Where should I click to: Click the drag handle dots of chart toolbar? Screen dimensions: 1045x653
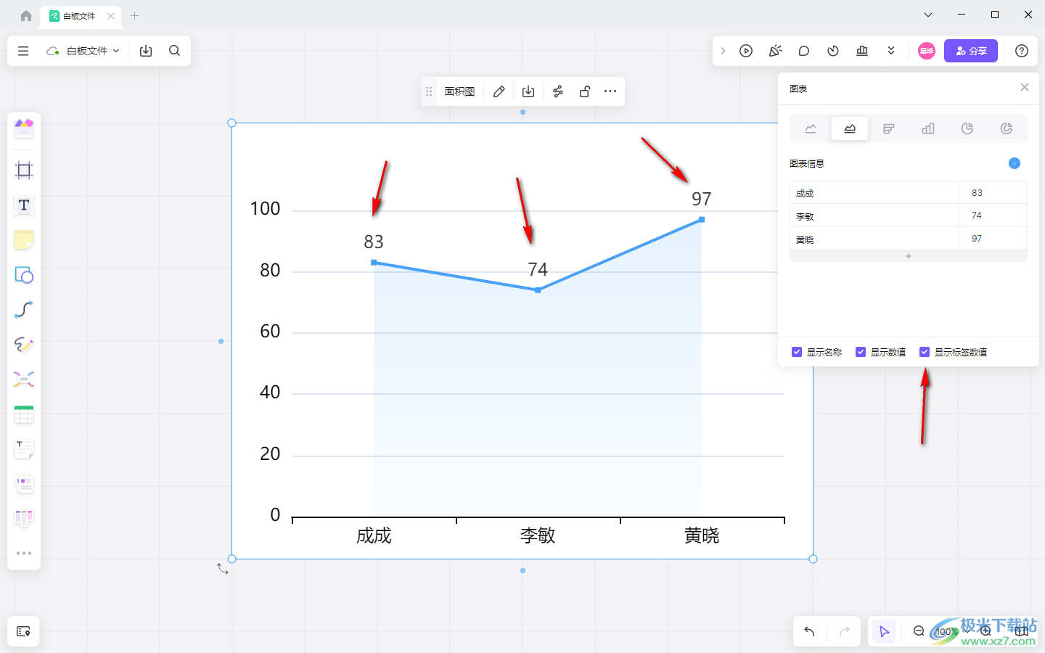point(429,91)
